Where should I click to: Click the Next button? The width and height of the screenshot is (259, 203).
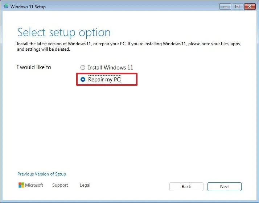point(224,187)
